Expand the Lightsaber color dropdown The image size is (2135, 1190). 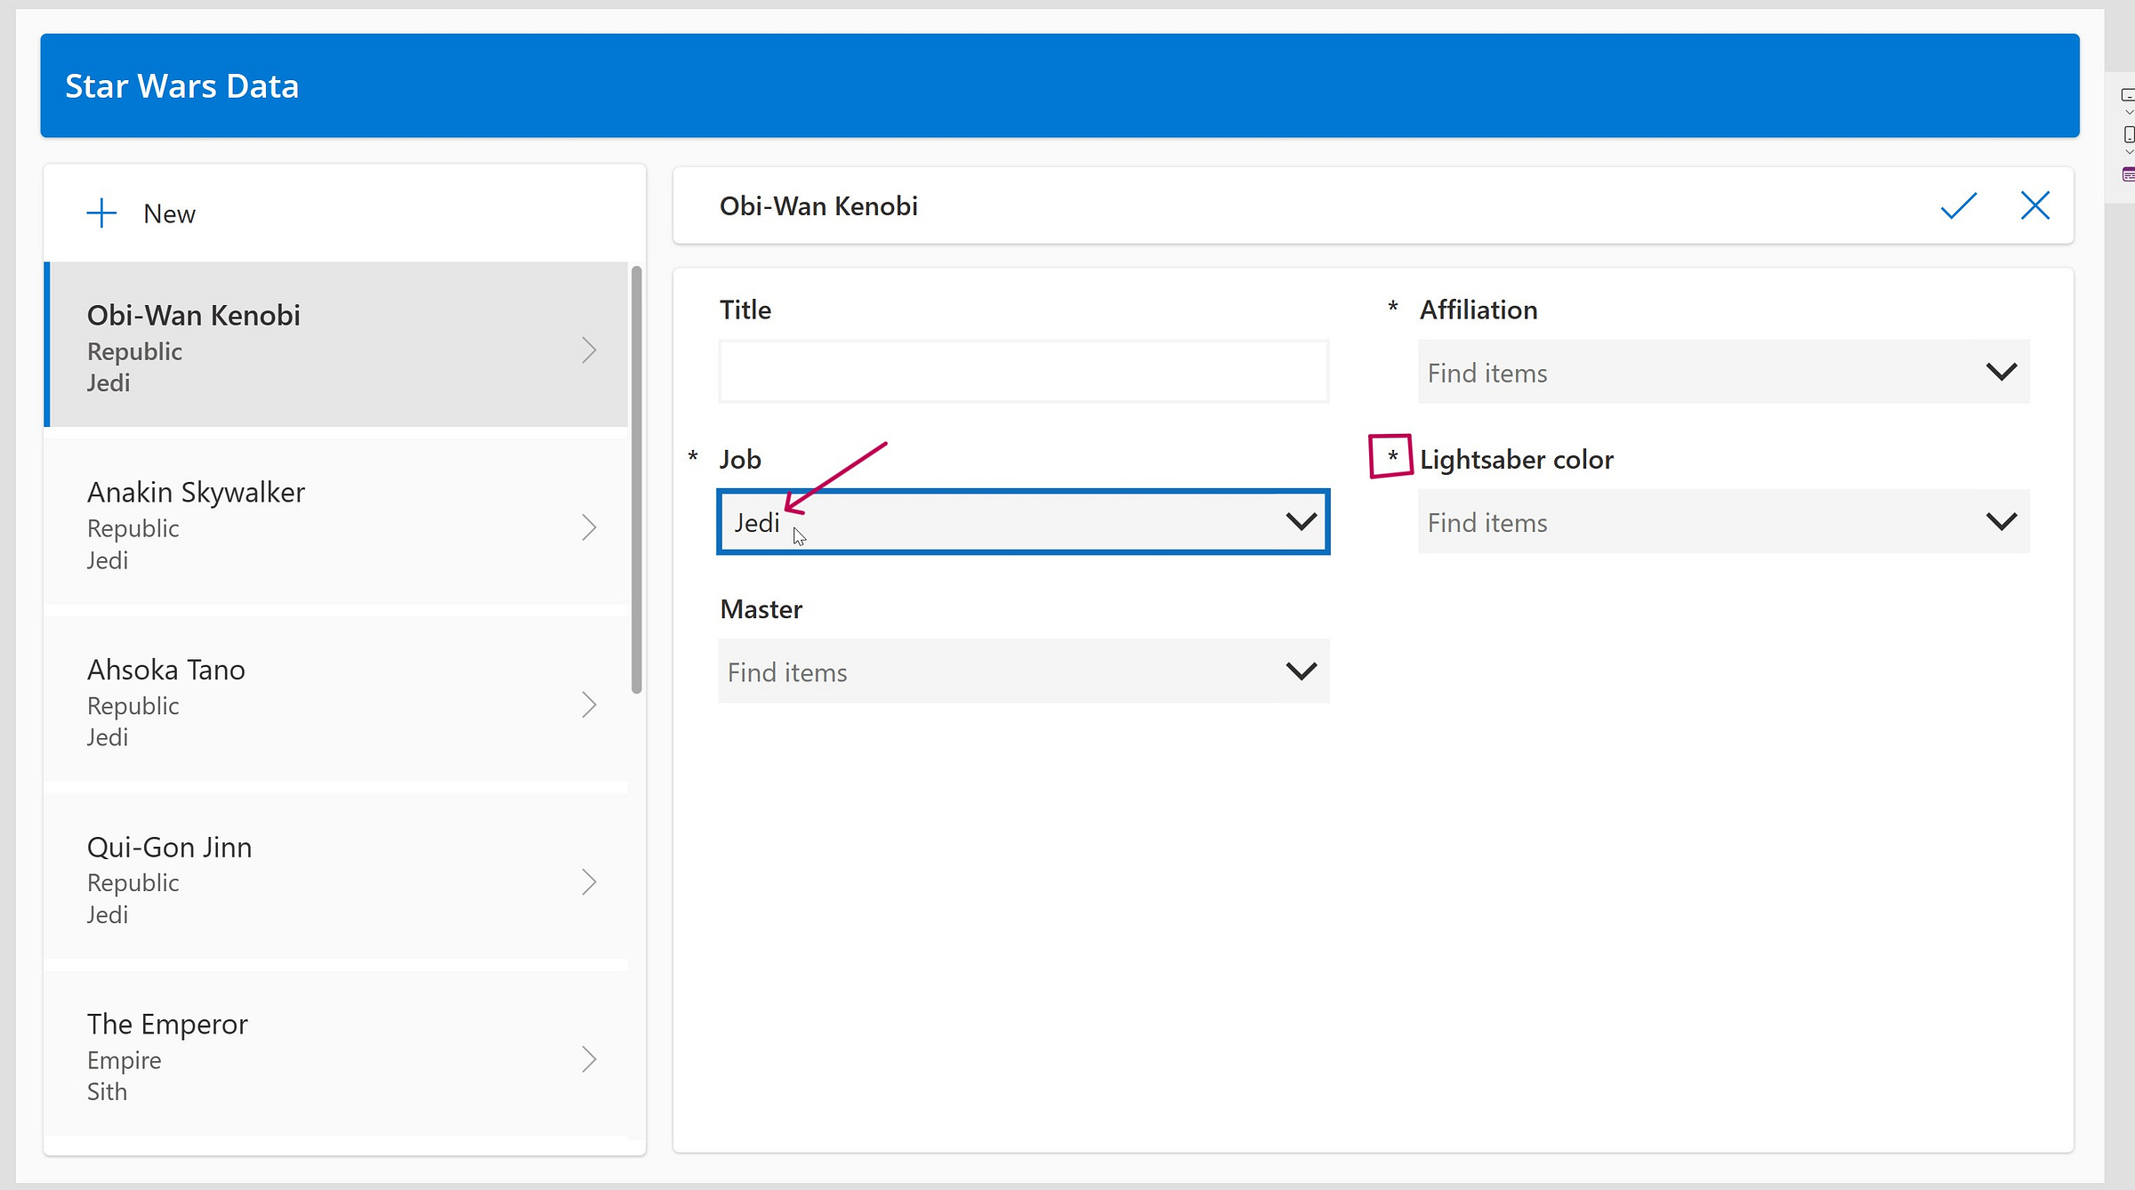(2001, 521)
